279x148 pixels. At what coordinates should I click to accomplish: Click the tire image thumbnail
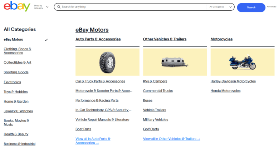[107, 62]
